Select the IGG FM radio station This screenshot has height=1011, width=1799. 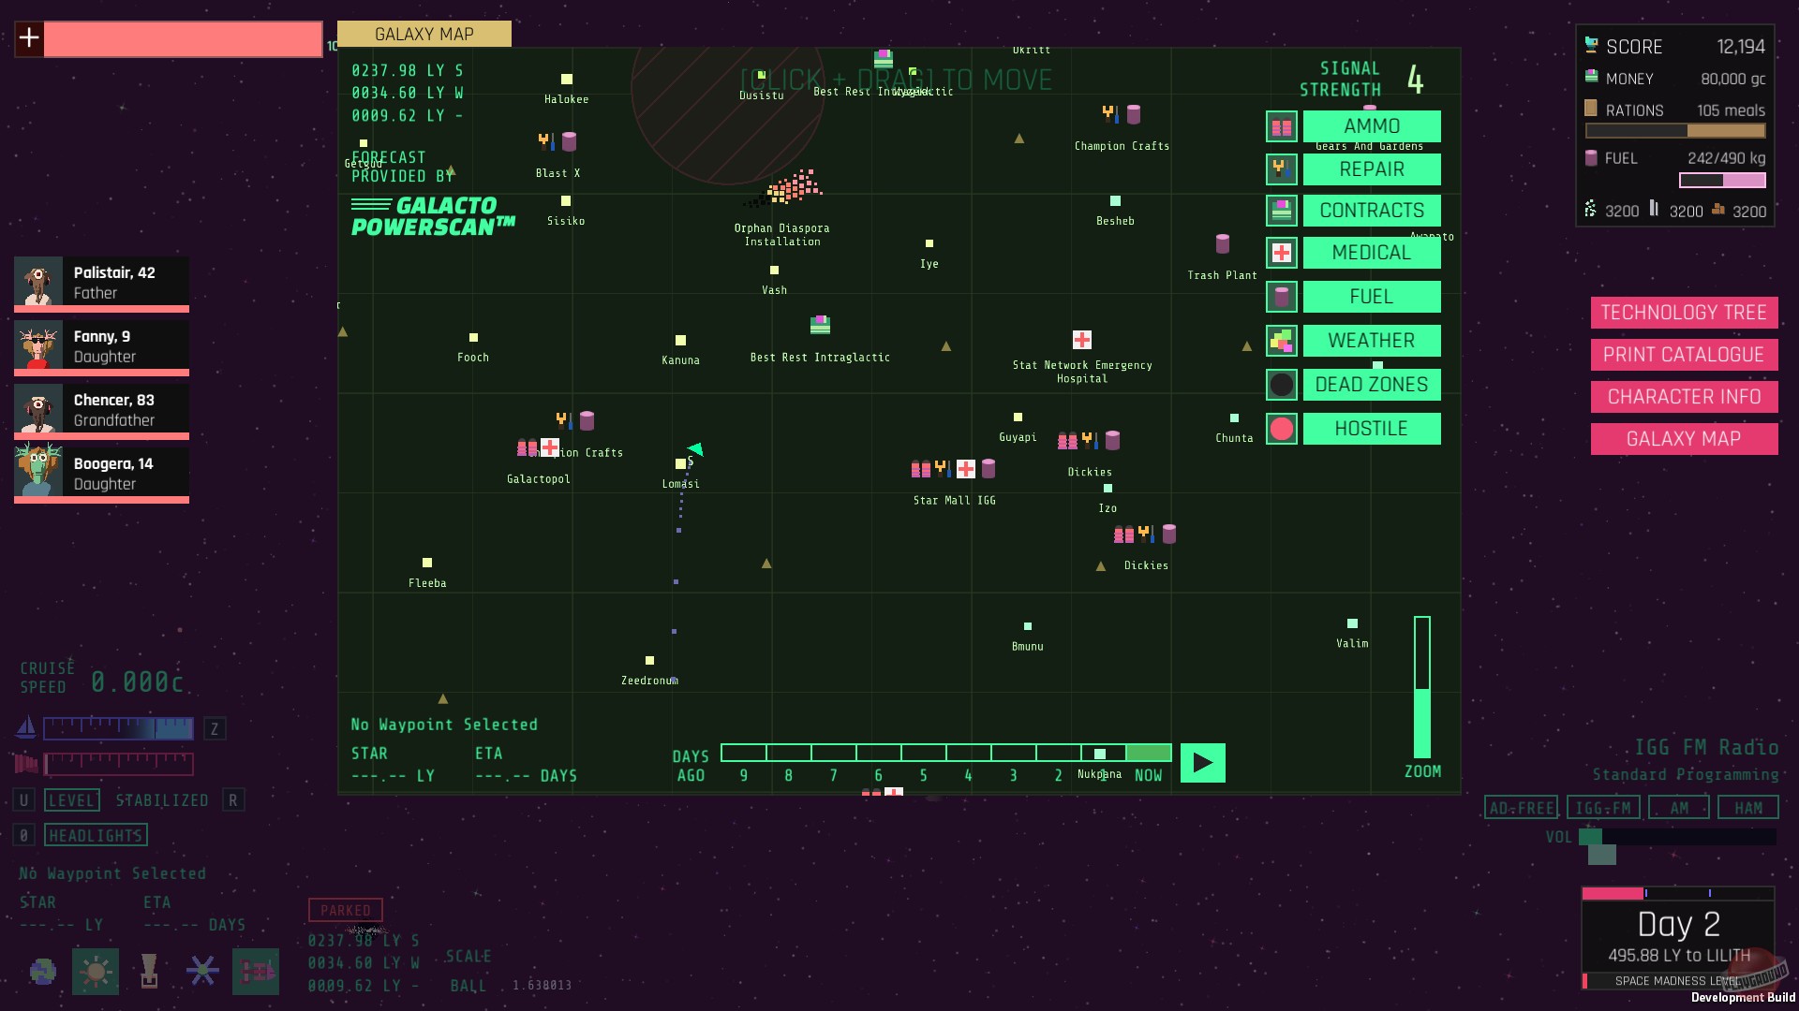[1602, 808]
